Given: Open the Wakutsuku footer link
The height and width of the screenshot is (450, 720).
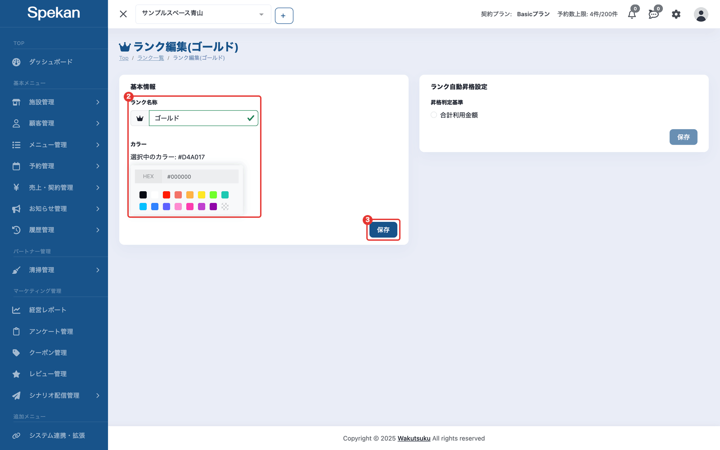Looking at the screenshot, I should (x=414, y=438).
